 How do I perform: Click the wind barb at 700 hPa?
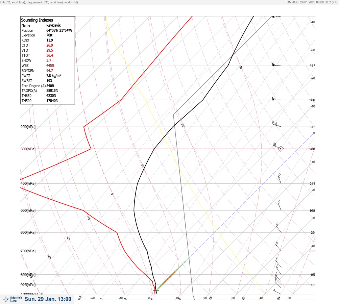pyautogui.click(x=279, y=247)
